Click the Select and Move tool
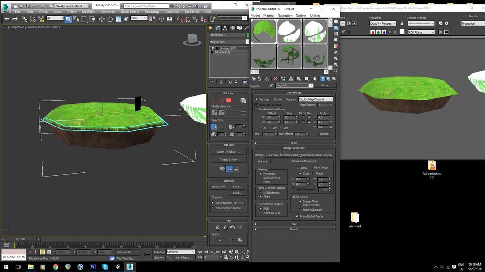485x272 pixels. [102, 19]
